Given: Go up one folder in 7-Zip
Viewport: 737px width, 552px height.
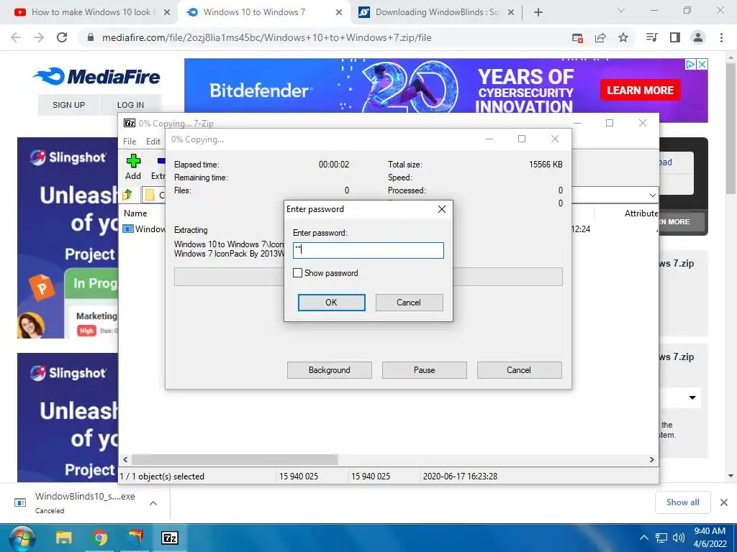Looking at the screenshot, I should [127, 194].
